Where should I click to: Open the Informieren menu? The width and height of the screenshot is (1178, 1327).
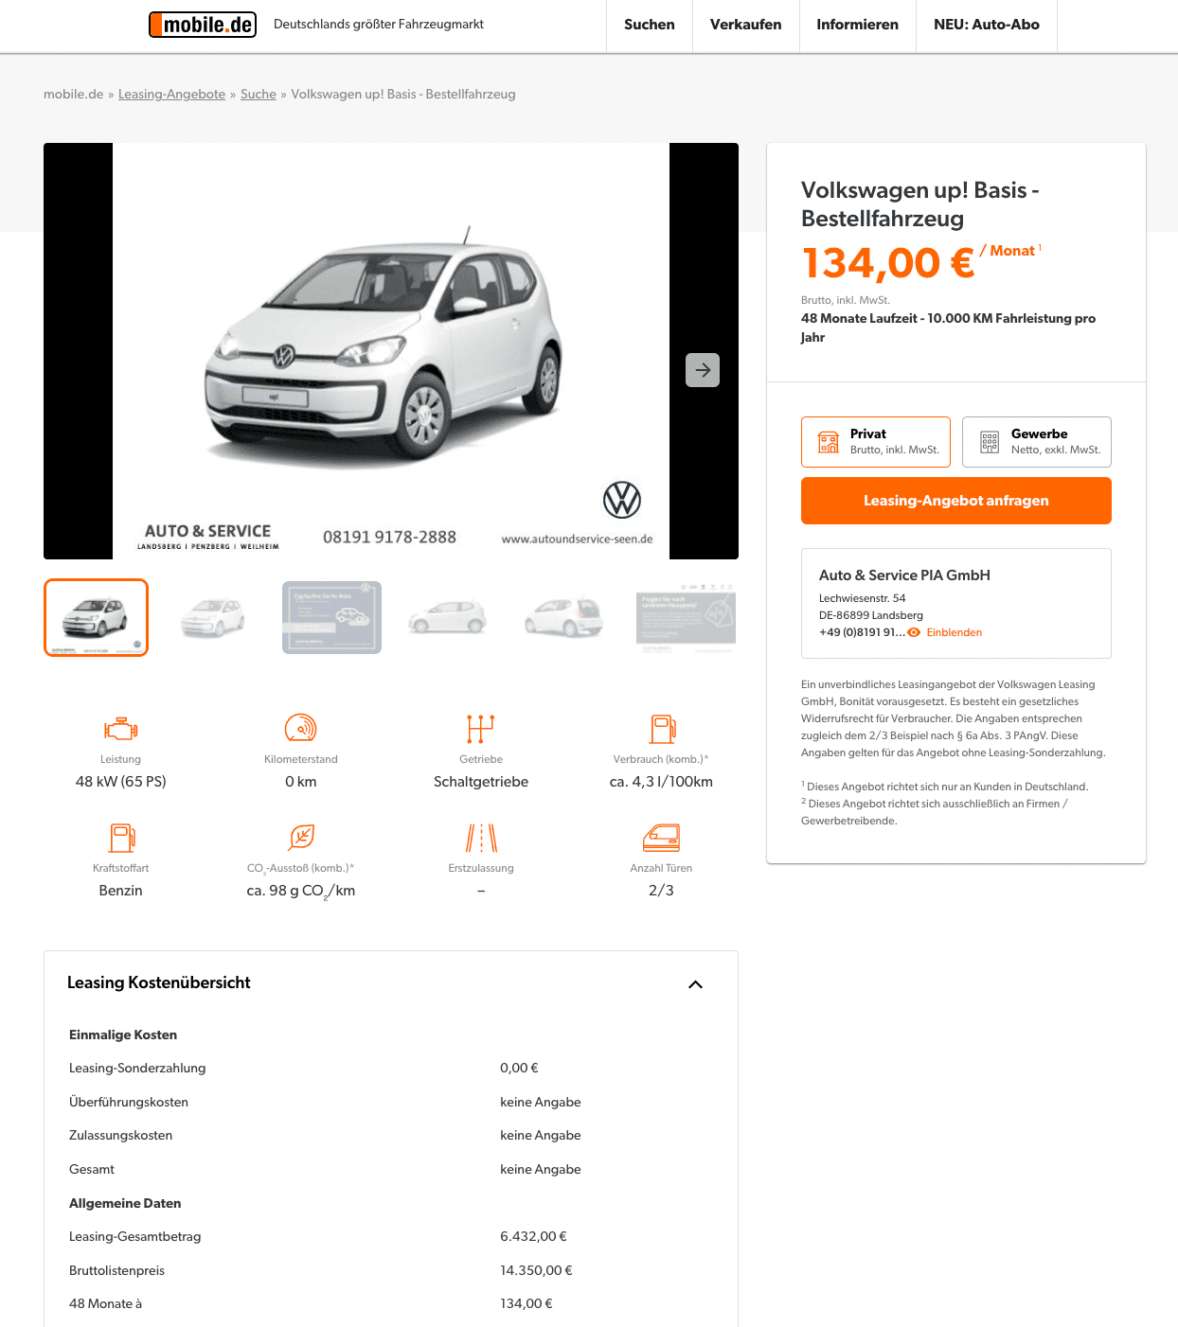point(858,25)
